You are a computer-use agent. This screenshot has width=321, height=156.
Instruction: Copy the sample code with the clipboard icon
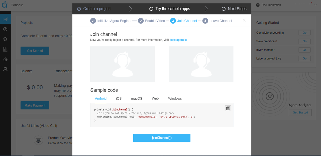228,108
